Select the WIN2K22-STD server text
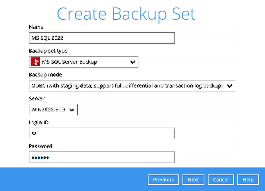The height and width of the screenshot is (191, 265). (x=48, y=110)
